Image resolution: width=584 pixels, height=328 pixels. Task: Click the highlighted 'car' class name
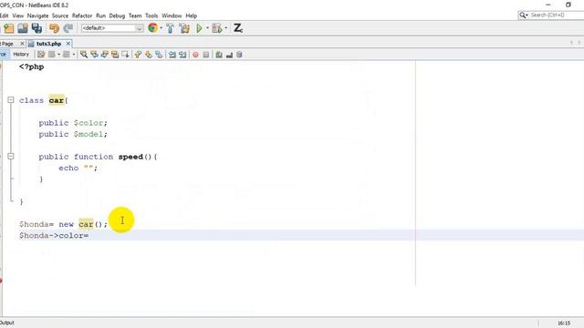(x=57, y=100)
